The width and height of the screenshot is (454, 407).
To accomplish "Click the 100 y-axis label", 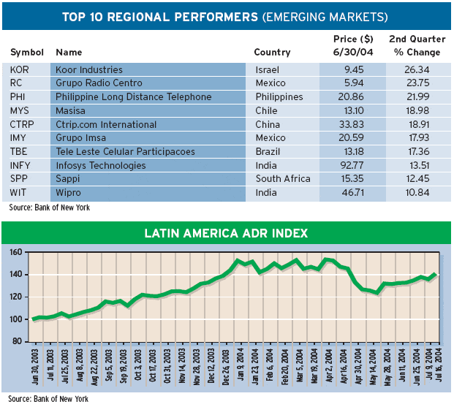I will tap(15, 319).
